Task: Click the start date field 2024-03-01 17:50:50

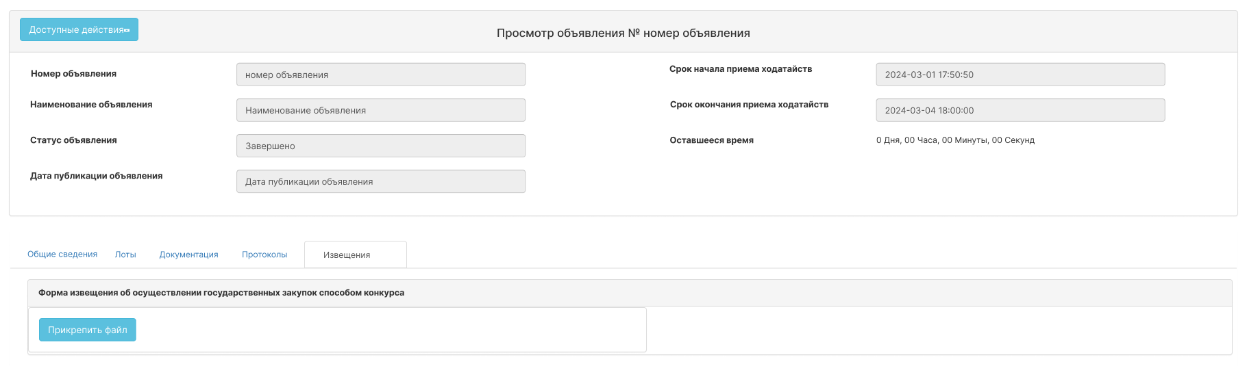Action: [x=1020, y=75]
